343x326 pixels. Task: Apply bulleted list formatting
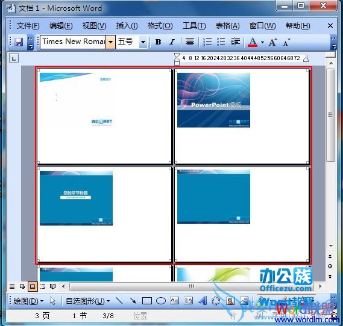[x=221, y=42]
